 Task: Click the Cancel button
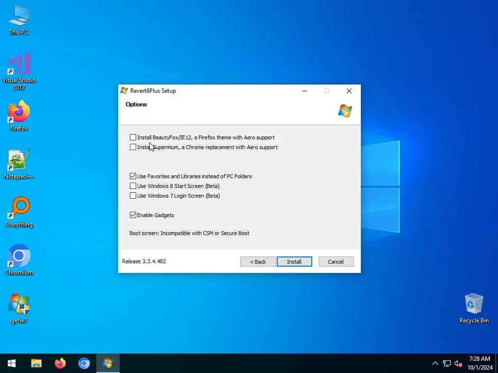tap(336, 262)
